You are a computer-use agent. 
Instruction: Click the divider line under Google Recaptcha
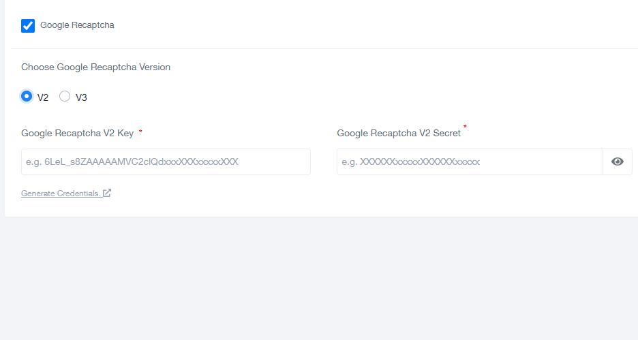[319, 49]
